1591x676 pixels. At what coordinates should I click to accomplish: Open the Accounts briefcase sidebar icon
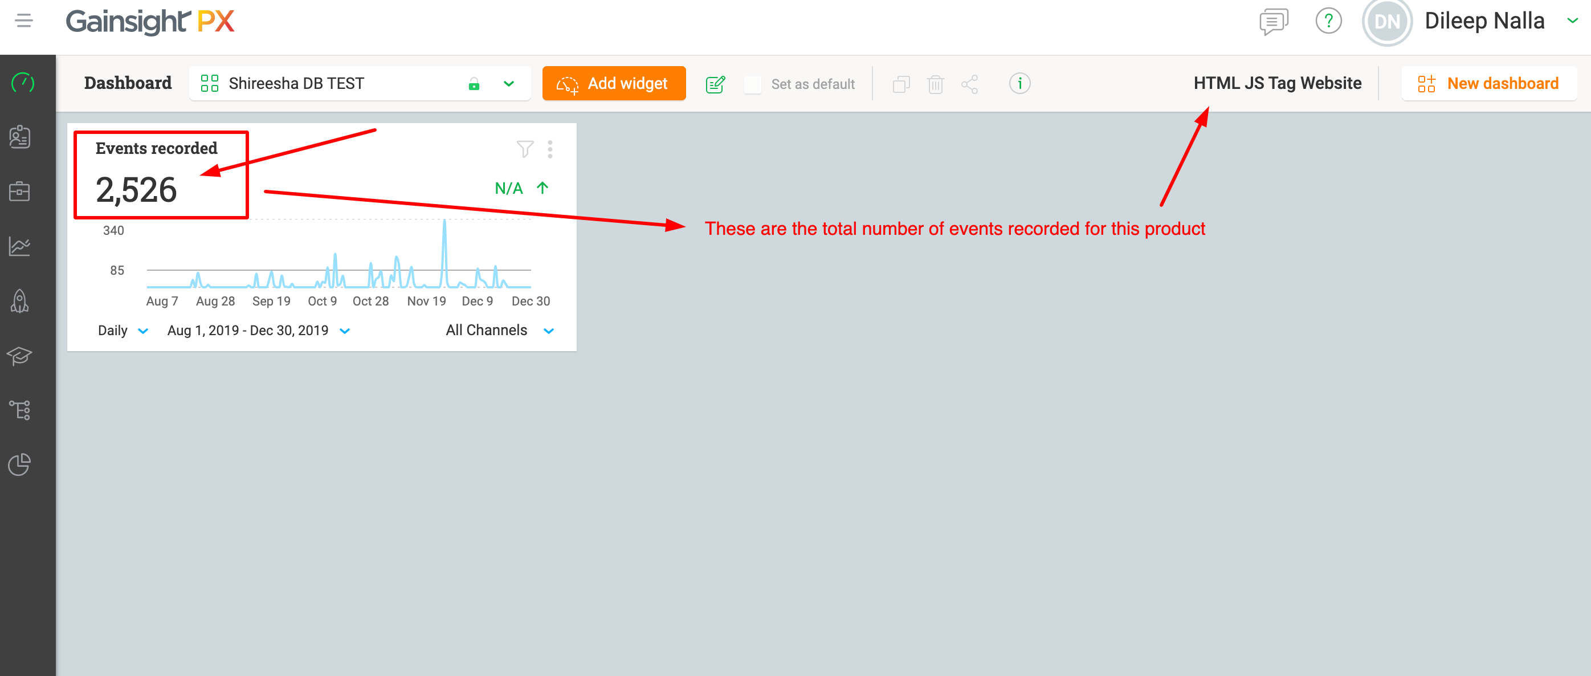20,192
